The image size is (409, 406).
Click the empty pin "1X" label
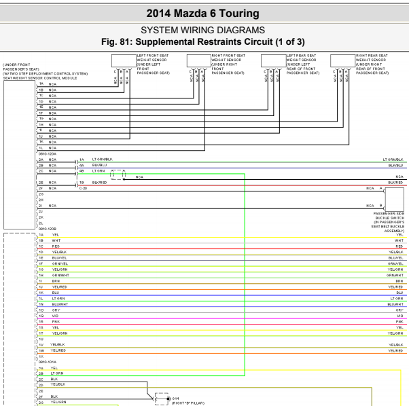tap(41, 356)
